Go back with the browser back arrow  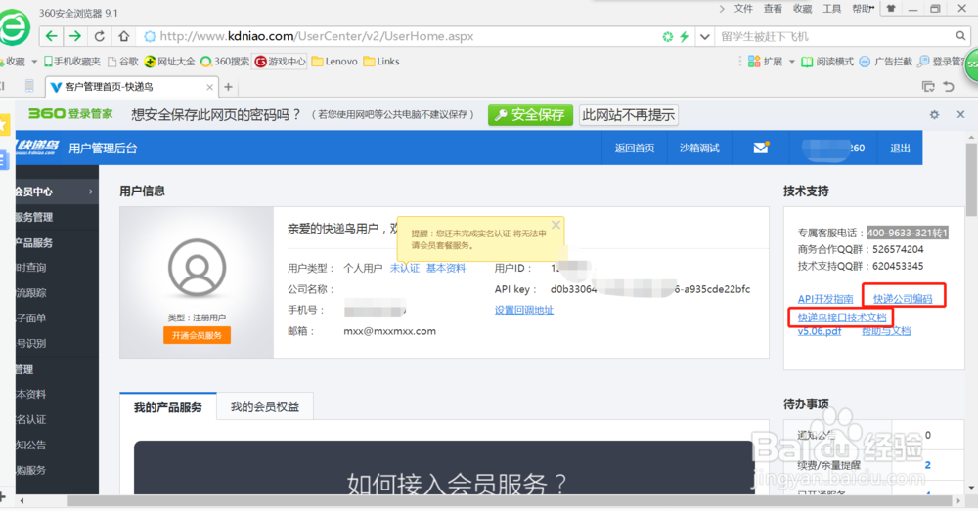51,36
